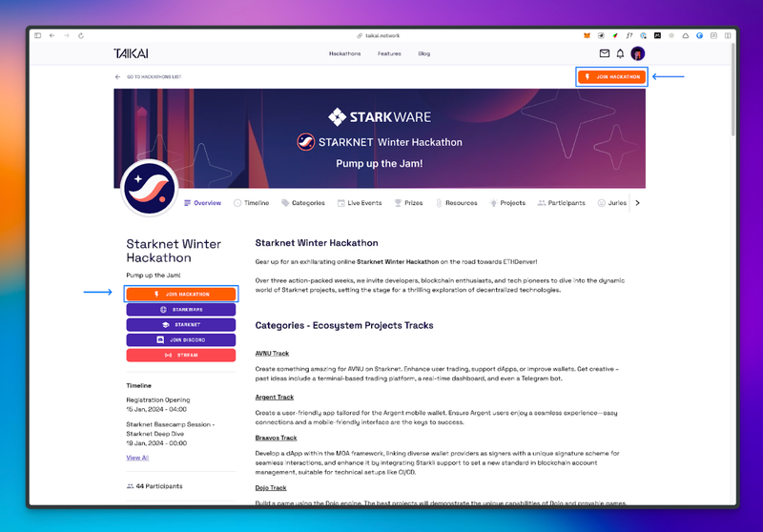Open the View All timeline link
763x532 pixels.
[137, 458]
